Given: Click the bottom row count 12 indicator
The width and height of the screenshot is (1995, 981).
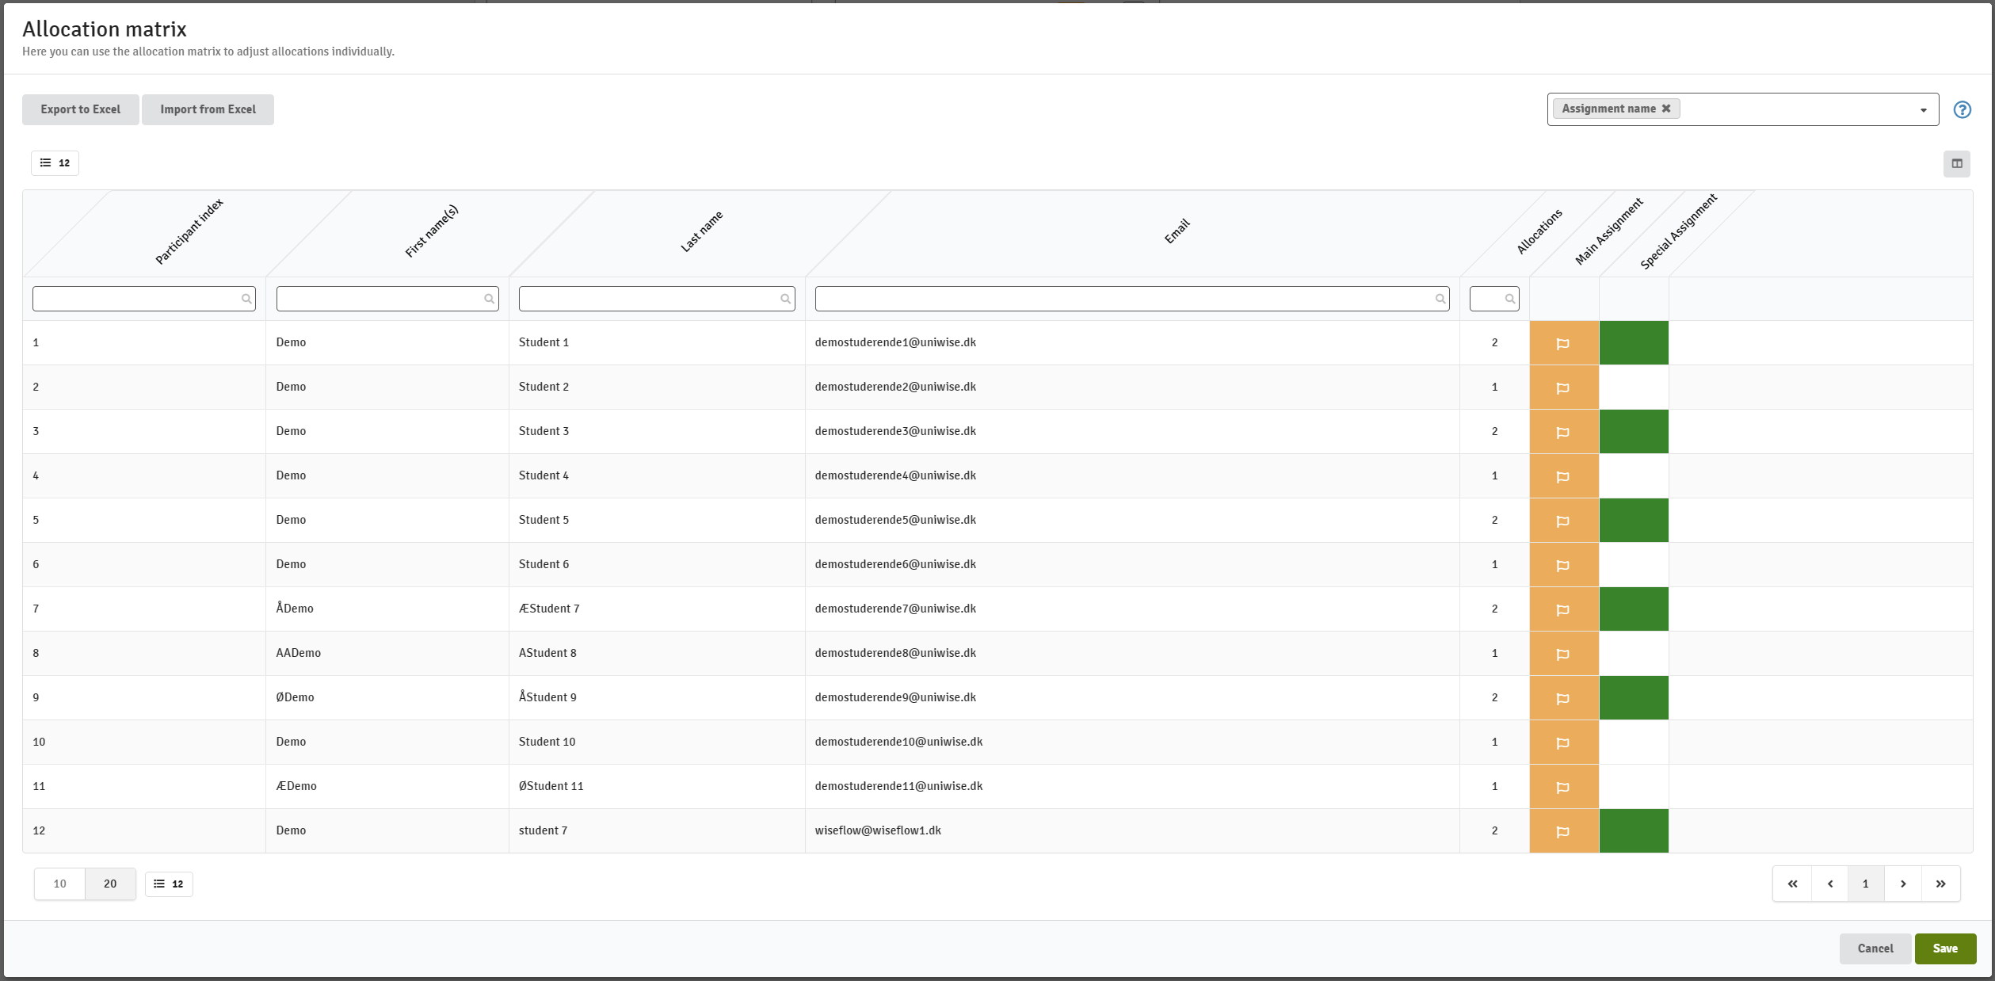Looking at the screenshot, I should point(169,884).
